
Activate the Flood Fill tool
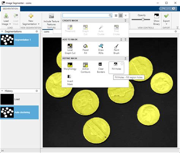coord(85,49)
